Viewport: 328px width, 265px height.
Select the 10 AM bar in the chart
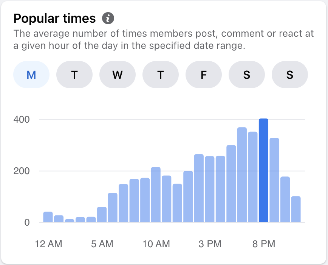click(156, 195)
